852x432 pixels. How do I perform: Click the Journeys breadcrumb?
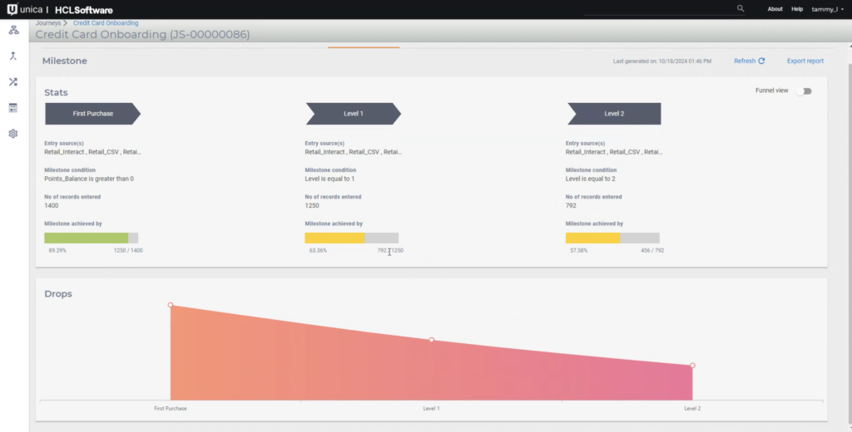47,23
